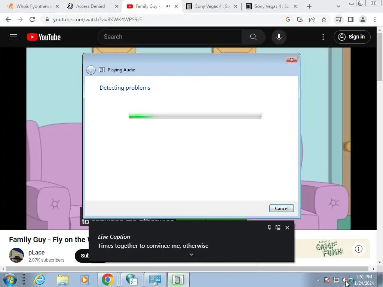
Task: Open the Chrome profile icon
Action: point(363,19)
